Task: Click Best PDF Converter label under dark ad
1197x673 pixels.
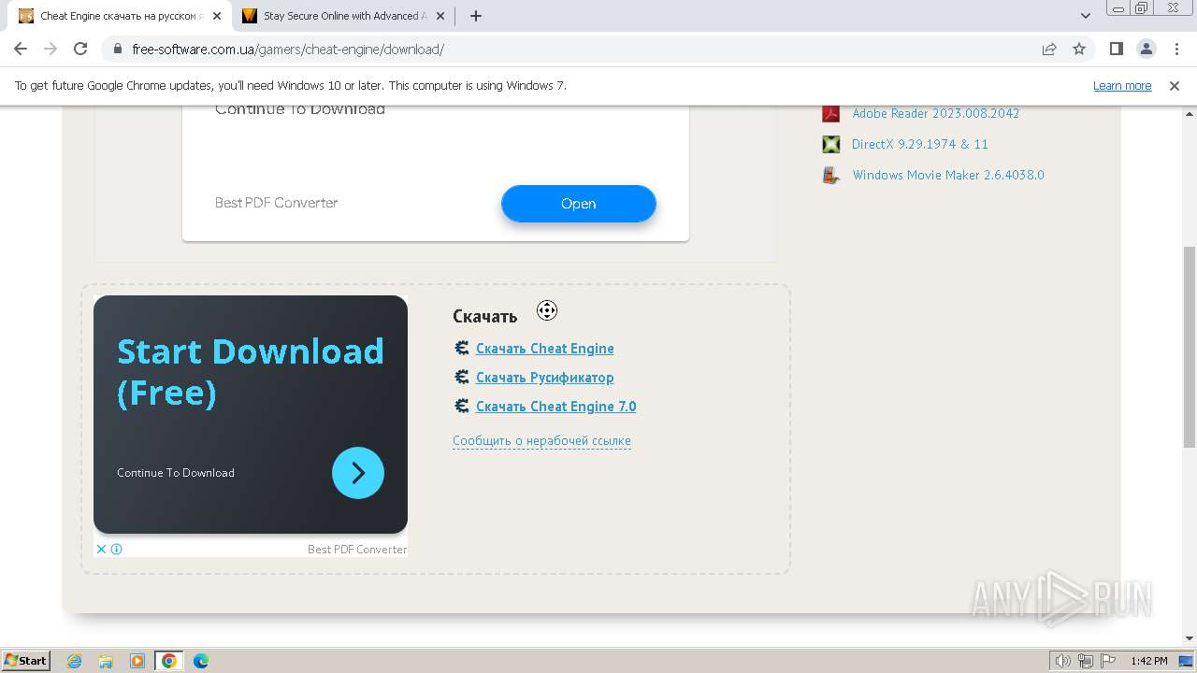Action: pyautogui.click(x=357, y=550)
